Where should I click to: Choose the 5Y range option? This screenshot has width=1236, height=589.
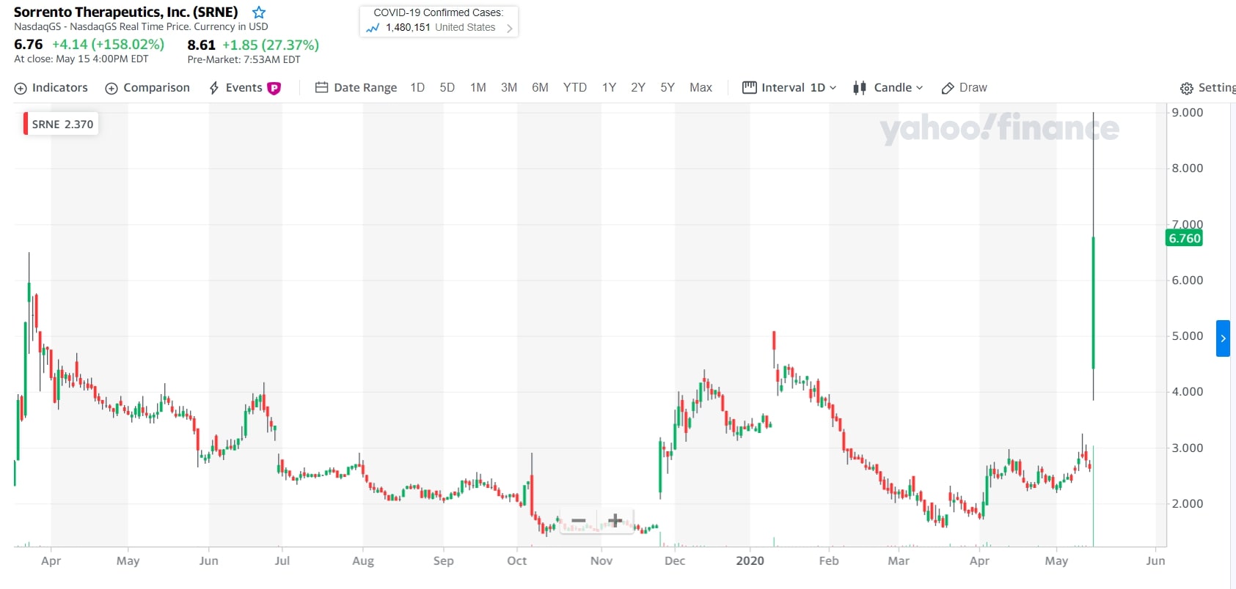667,88
